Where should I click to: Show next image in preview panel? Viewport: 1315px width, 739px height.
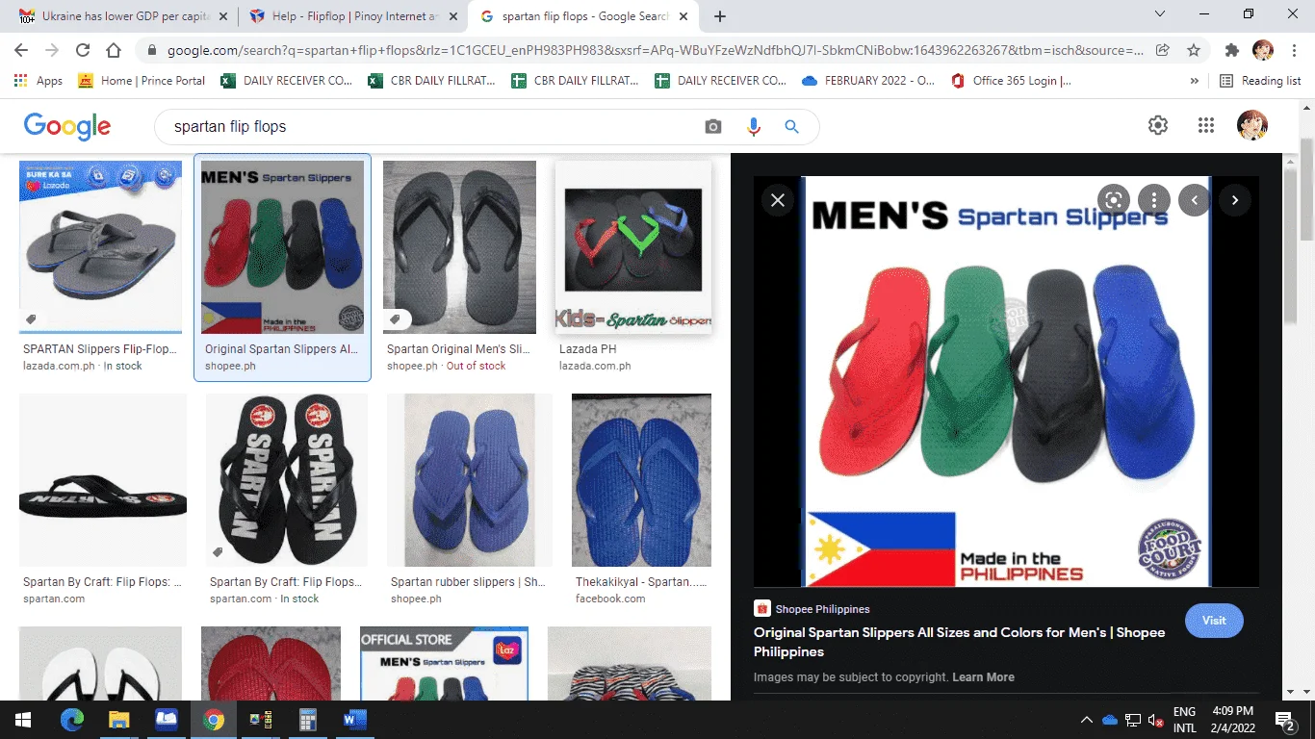1235,200
